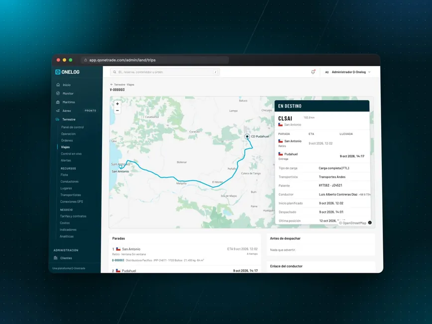Click the CLSAI code heading
432x324 pixels.
285,118
